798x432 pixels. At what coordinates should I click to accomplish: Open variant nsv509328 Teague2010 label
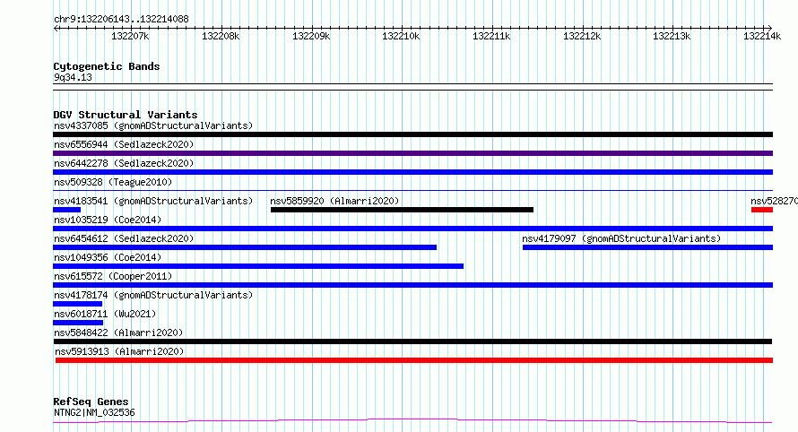point(113,182)
